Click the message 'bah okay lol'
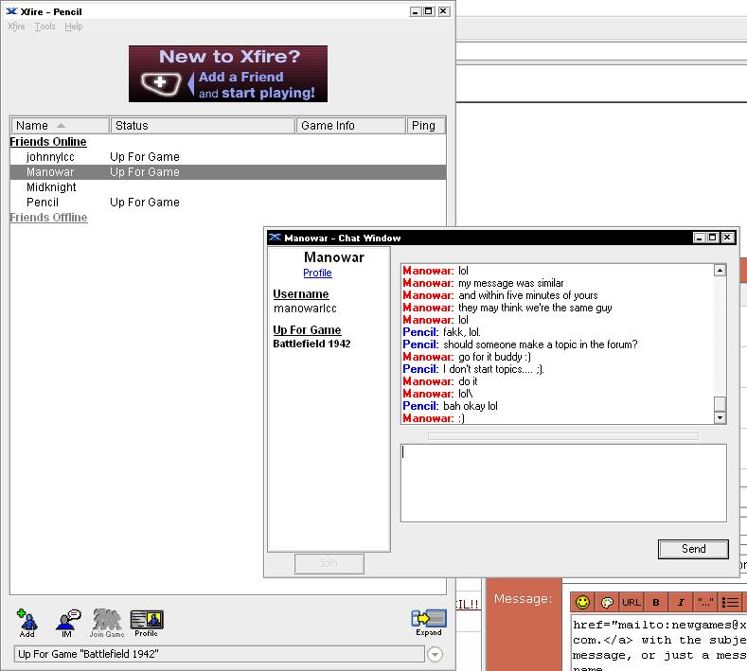Screen dimensions: 747x671 (471, 406)
